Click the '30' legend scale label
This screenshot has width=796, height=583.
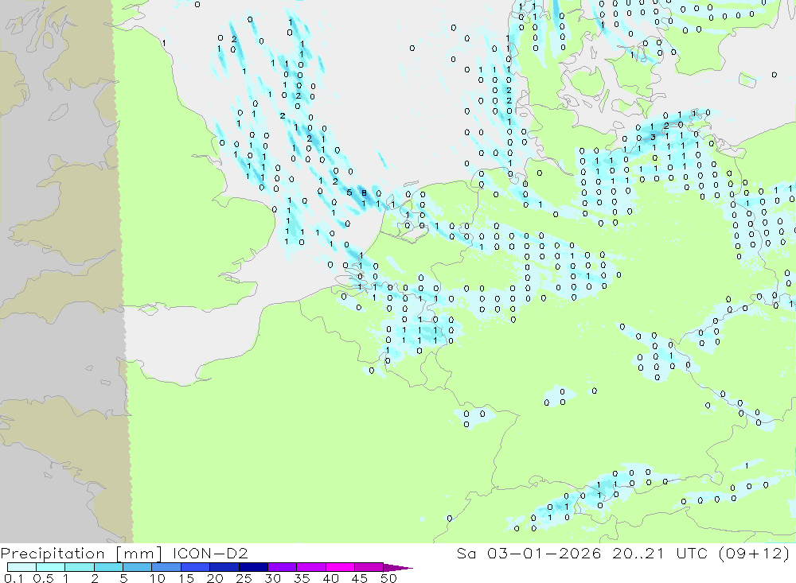coord(272,578)
